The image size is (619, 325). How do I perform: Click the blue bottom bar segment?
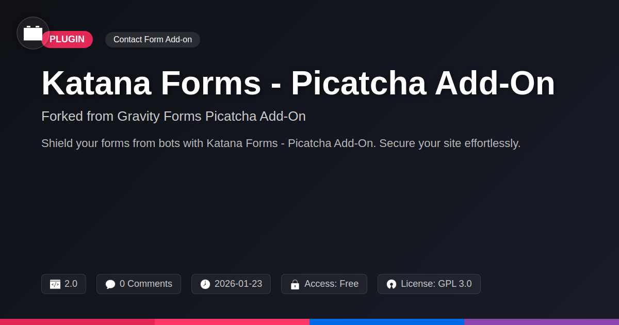tap(387, 322)
